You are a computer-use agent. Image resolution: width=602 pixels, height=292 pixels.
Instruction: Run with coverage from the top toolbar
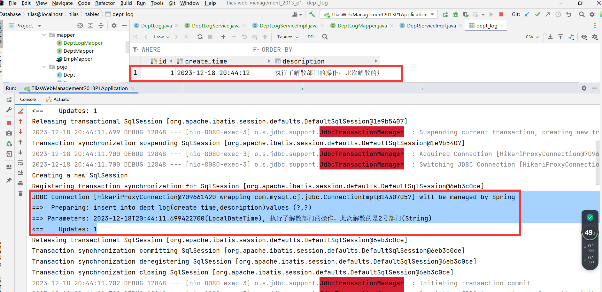tap(466, 14)
